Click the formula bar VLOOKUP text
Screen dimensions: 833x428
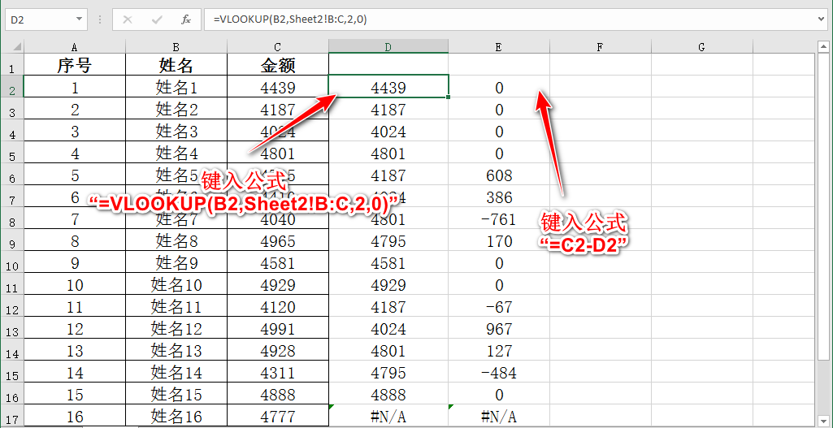(x=290, y=19)
